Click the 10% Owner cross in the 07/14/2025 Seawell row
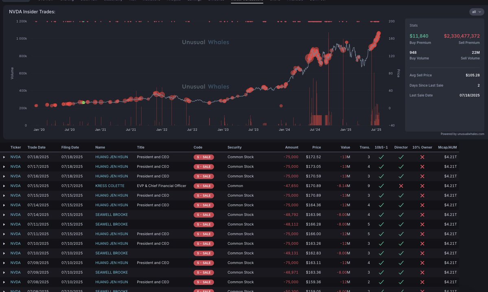The height and width of the screenshot is (292, 488). pyautogui.click(x=422, y=215)
